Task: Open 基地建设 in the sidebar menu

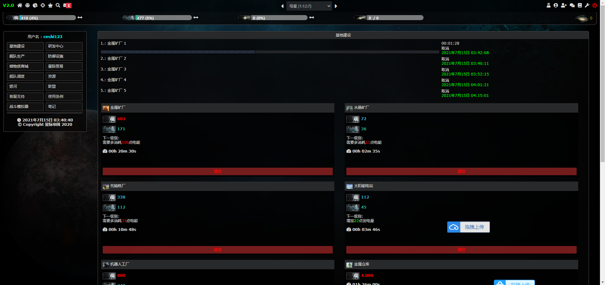Action: 25,46
